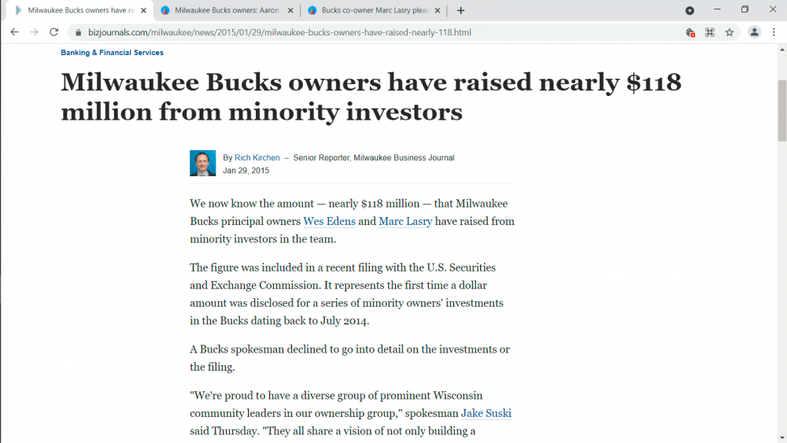Screen dimensions: 787x443
Task: Close the 'Bucks co-owner Marc Lasry' tab
Action: [x=438, y=10]
